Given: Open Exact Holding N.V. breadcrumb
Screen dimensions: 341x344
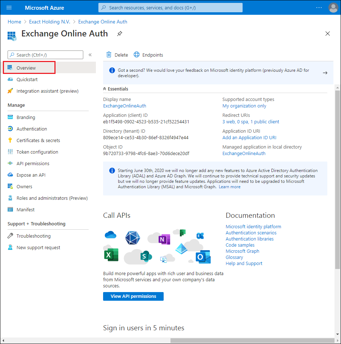Looking at the screenshot, I should click(49, 22).
